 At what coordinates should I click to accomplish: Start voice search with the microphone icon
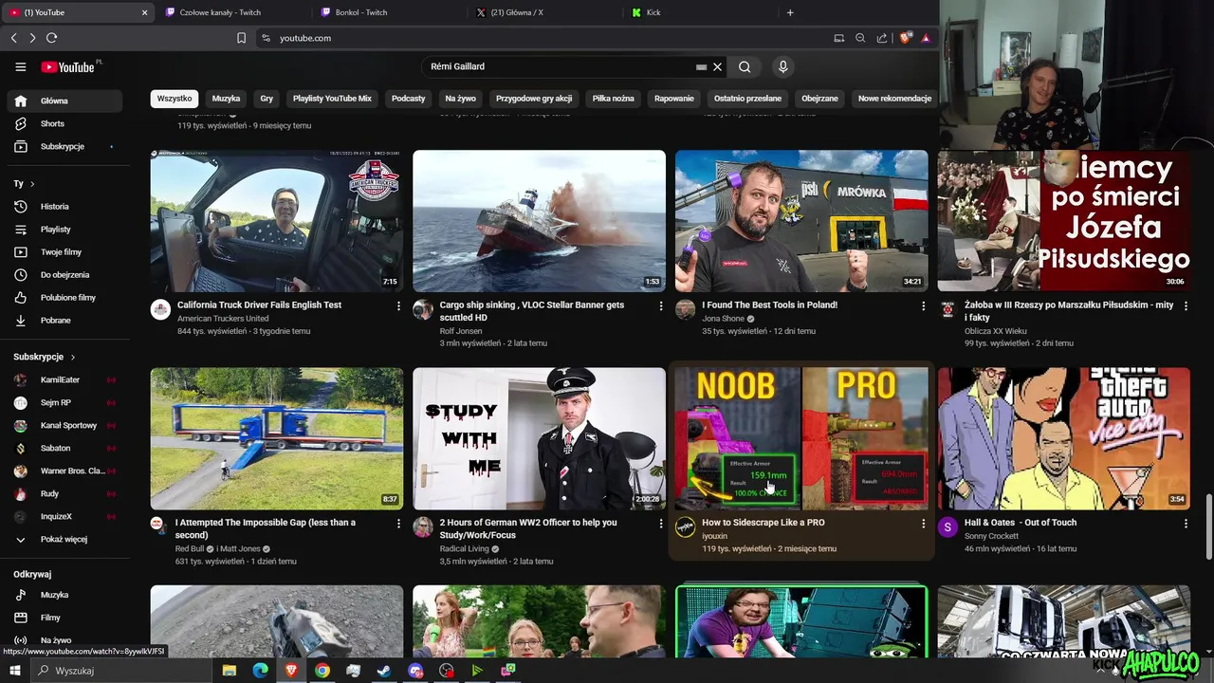pyautogui.click(x=782, y=66)
